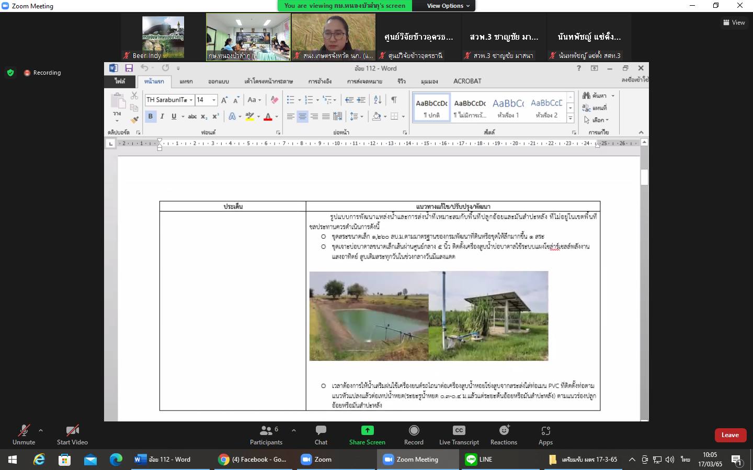
Task: Leave the meeting
Action: 730,435
